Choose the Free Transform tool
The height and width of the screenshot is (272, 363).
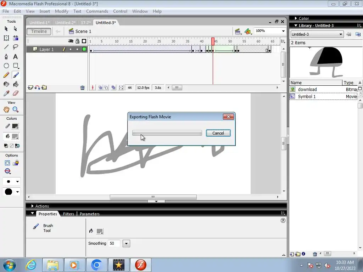click(x=6, y=38)
